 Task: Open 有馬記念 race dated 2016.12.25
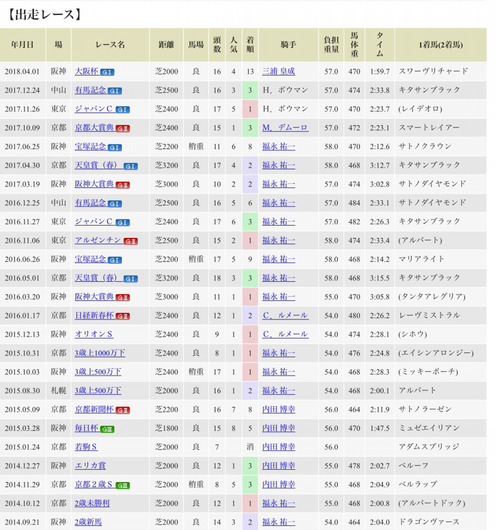coord(90,203)
